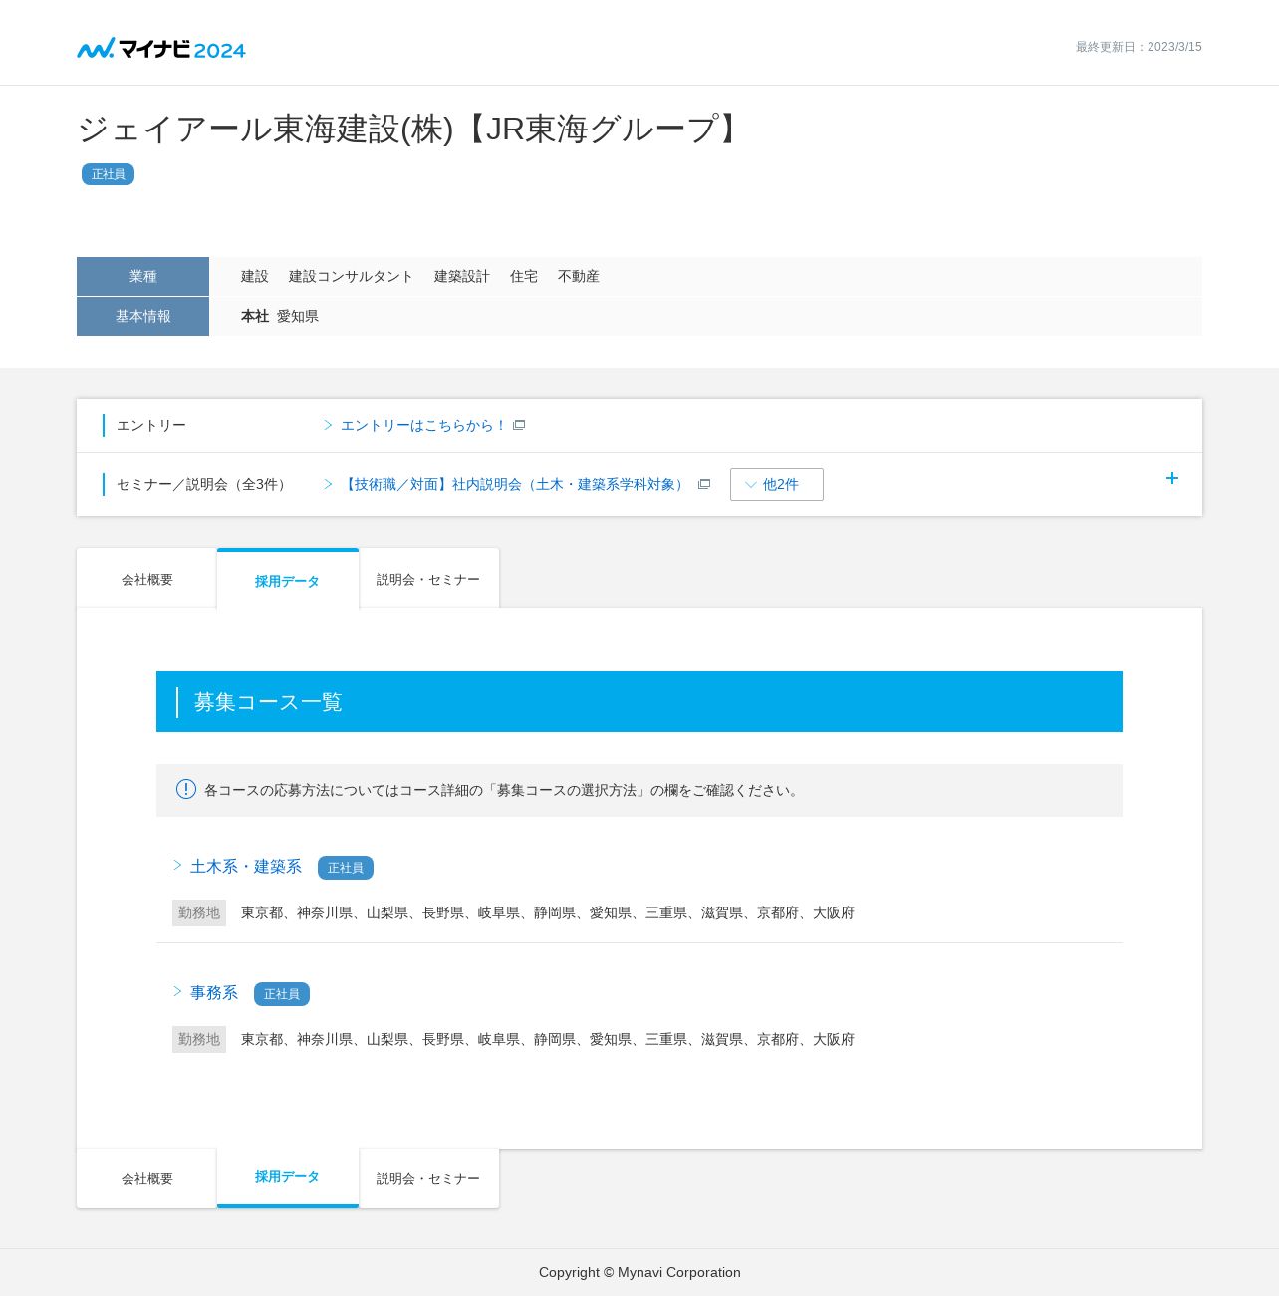Click the info icon in the course notice

[186, 789]
